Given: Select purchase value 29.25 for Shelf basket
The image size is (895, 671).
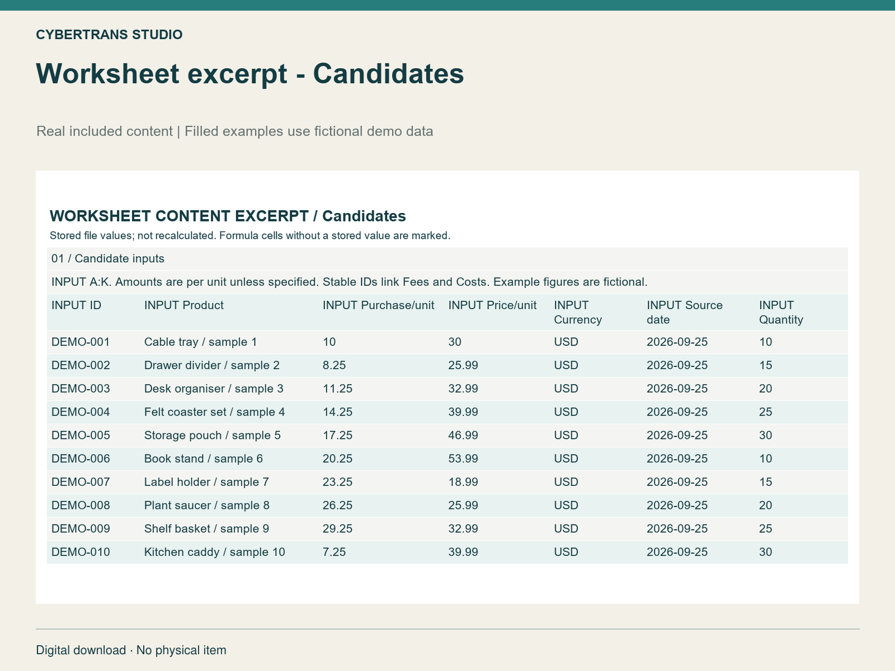Looking at the screenshot, I should click(x=338, y=529).
